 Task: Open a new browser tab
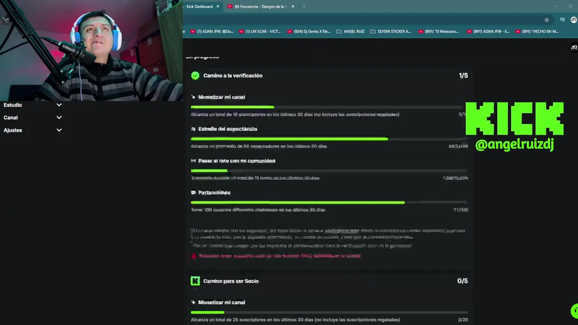[x=304, y=6]
